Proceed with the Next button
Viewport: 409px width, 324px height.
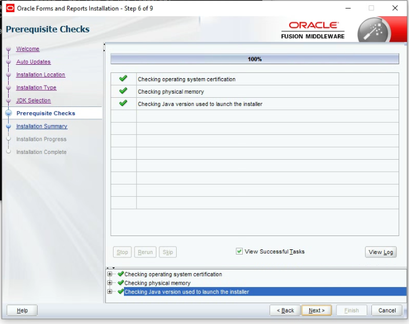click(x=316, y=310)
